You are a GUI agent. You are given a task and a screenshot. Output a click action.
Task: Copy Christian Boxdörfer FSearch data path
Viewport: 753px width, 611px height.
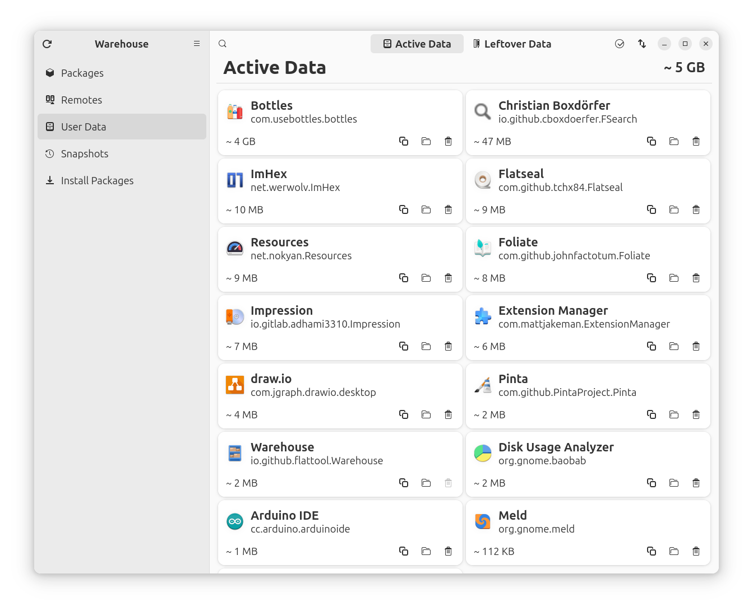(652, 141)
